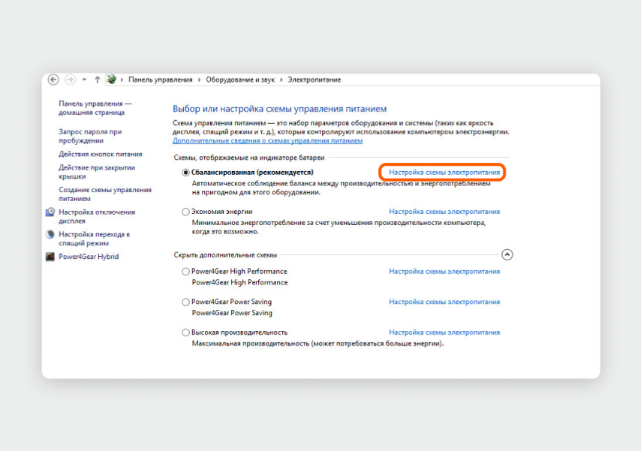Click 'Скрыть дополнительные схемы' label
Screen dimensions: 641x451
pos(225,254)
